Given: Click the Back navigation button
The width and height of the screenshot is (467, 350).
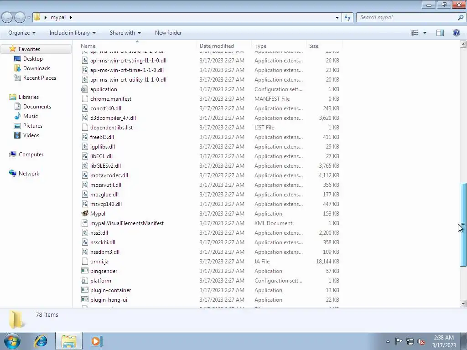Looking at the screenshot, I should coord(7,18).
